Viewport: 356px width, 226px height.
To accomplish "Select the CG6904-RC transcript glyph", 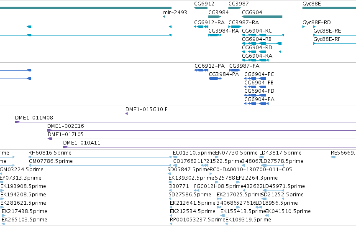I will 263,35.
